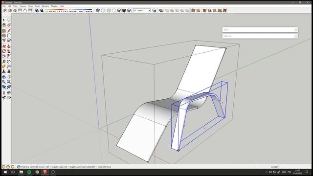Toggle X-Ray face style
313x176 pixels.
(x=98, y=10)
